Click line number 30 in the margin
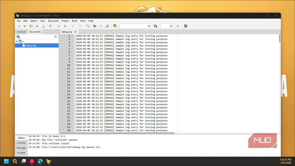 click(x=68, y=130)
